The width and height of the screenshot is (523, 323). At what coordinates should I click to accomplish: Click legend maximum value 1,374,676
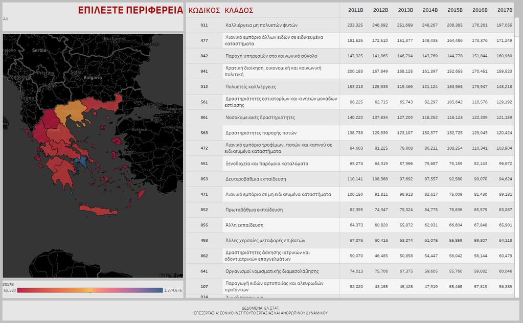coord(173,290)
